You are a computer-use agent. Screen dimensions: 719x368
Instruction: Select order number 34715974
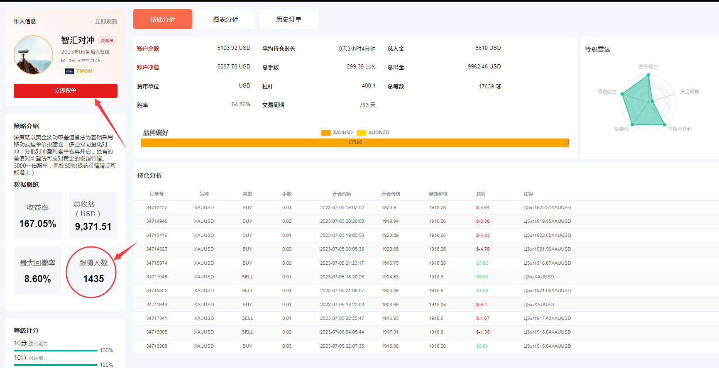(x=157, y=263)
